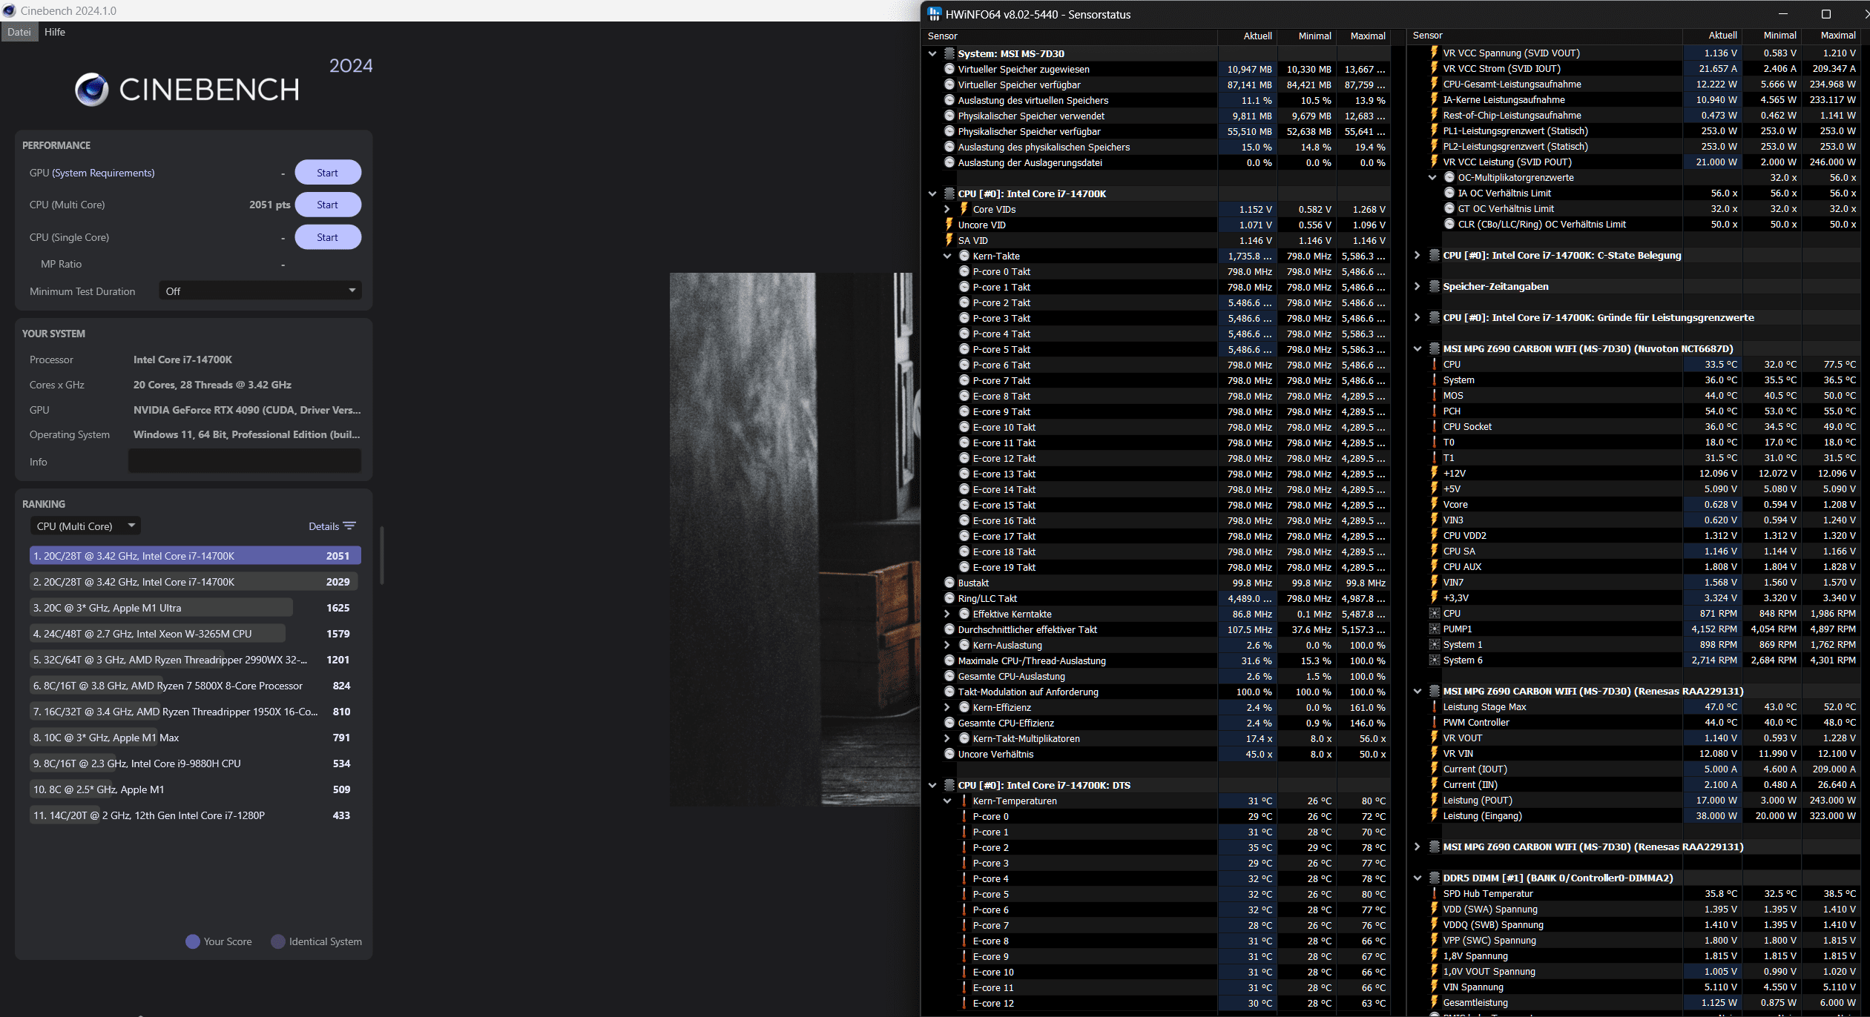Collapse the Kern-Temperaturen node

pos(947,801)
